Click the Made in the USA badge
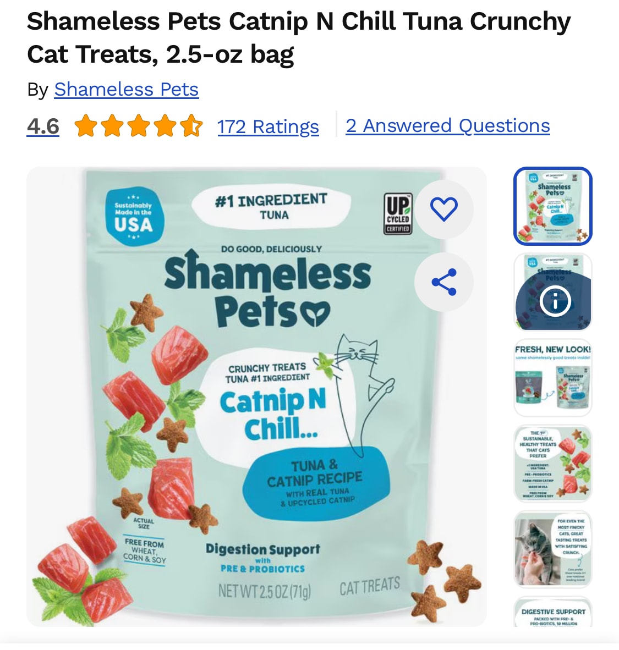 click(133, 217)
